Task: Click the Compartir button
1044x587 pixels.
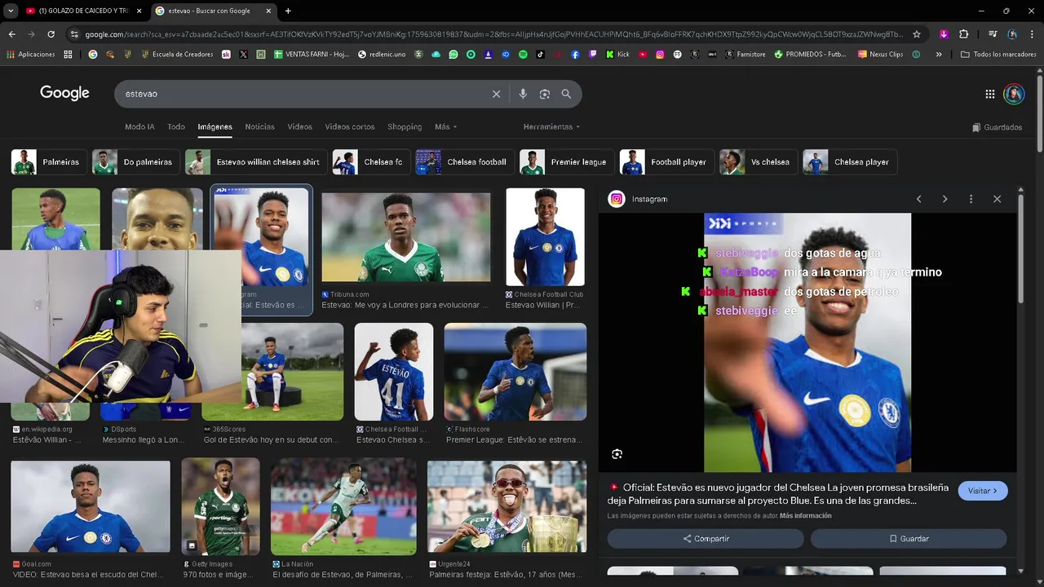Action: 706,539
